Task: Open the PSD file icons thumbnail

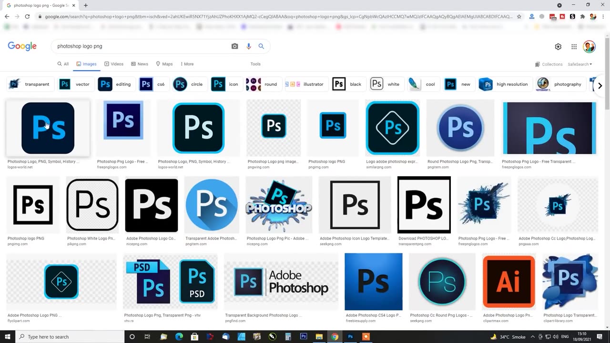Action: tap(170, 282)
